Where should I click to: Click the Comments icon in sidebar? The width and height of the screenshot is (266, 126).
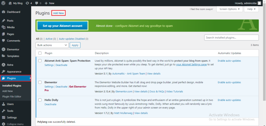[3, 41]
